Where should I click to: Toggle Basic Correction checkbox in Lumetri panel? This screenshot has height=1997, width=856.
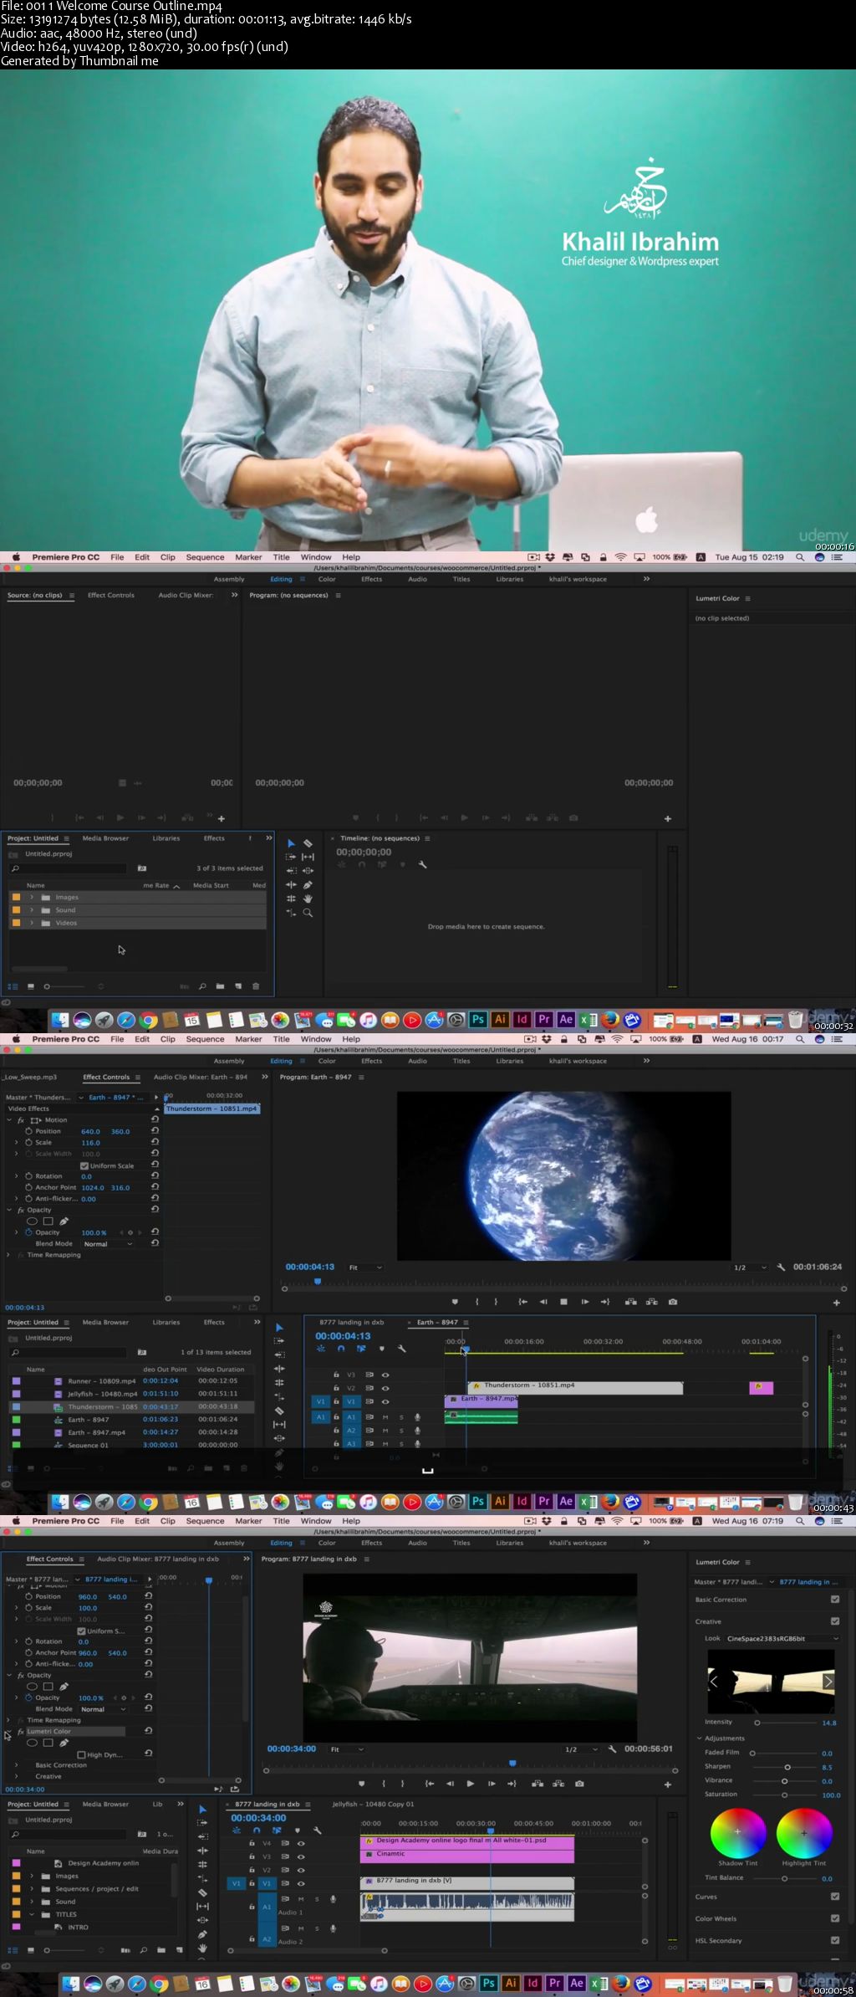coord(835,1599)
